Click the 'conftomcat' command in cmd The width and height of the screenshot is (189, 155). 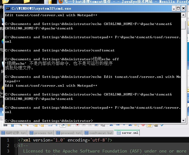(x=104, y=50)
